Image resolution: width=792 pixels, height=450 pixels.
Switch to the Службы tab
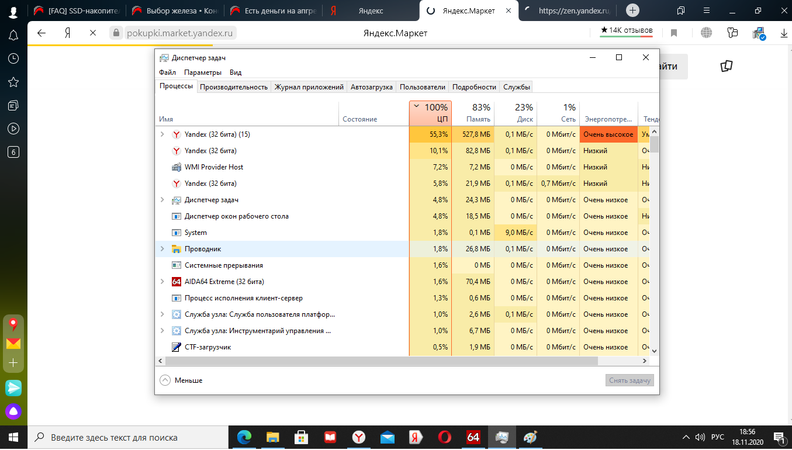[517, 87]
